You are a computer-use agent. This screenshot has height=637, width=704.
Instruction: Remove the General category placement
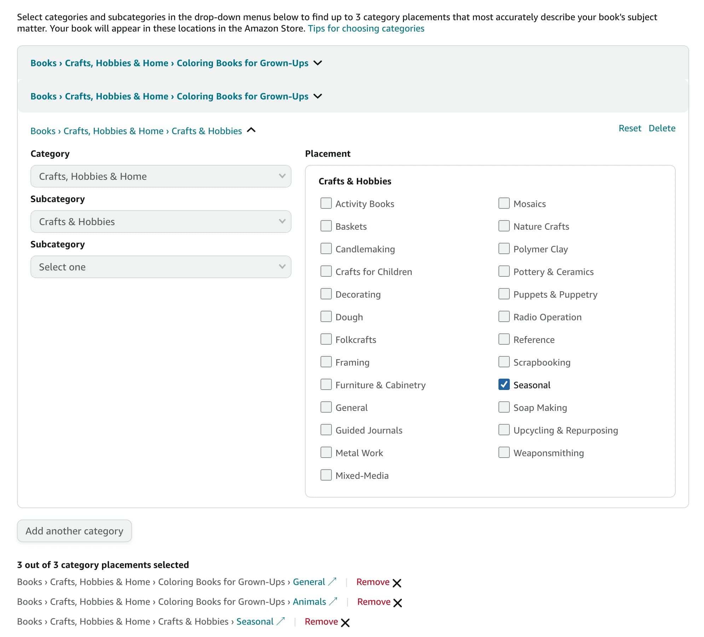pos(373,582)
